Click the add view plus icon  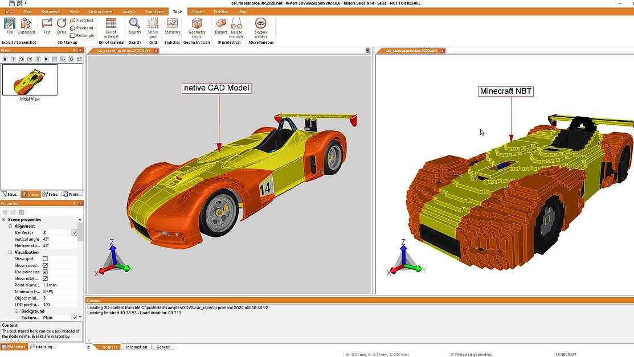pyautogui.click(x=13, y=59)
